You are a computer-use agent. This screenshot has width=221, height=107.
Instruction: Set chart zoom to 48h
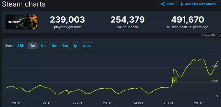tap(21, 46)
